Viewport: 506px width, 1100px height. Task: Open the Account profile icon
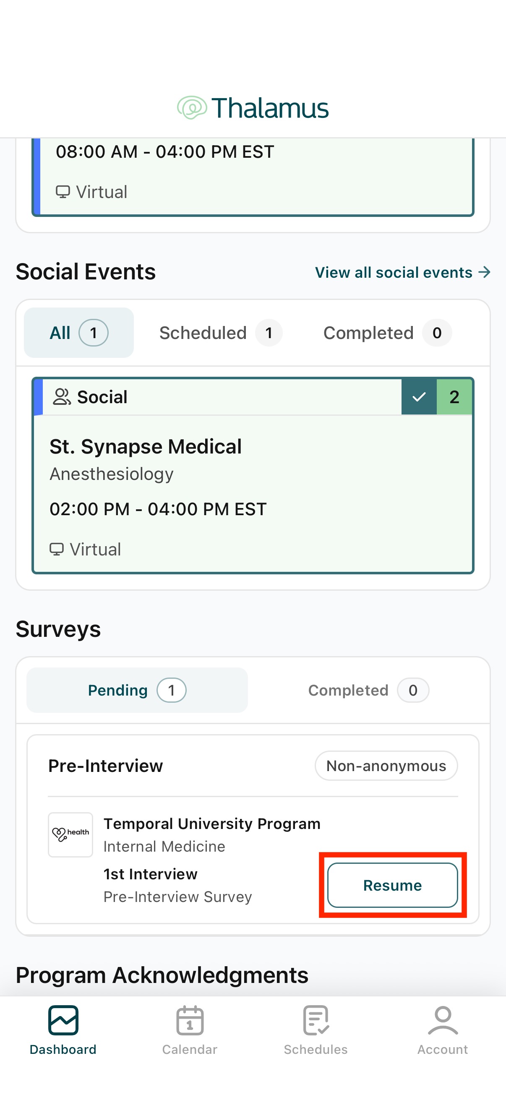coord(443,1020)
